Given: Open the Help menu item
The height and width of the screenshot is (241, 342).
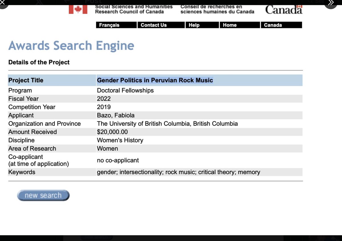Looking at the screenshot, I should 194,25.
